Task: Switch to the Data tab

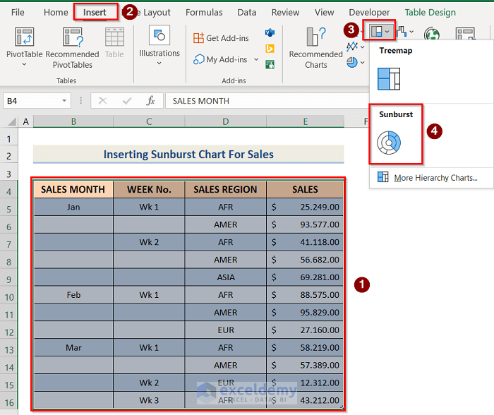Action: (247, 12)
